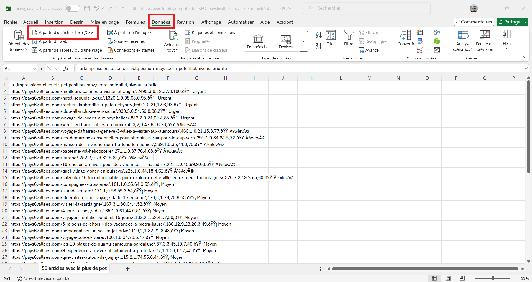Sort ascending with the A-Z icon
The height and width of the screenshot is (282, 532).
click(x=319, y=35)
